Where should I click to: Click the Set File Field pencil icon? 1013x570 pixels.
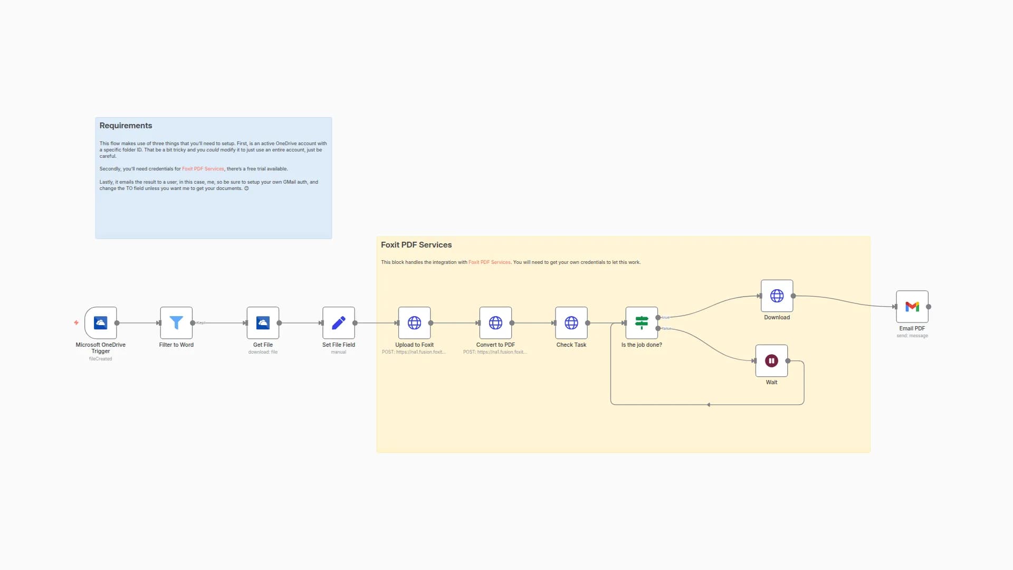[x=339, y=323]
